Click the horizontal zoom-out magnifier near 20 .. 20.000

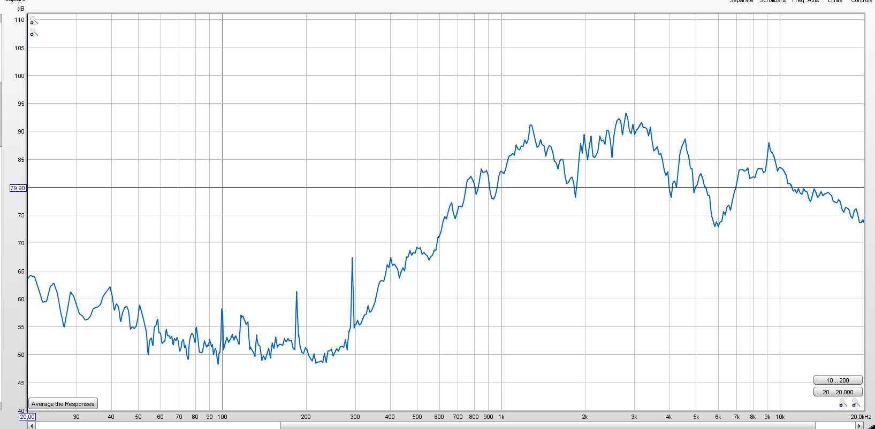843,403
